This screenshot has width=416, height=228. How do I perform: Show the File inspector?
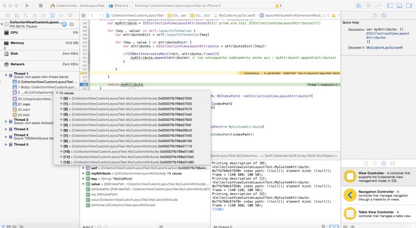pyautogui.click(x=374, y=16)
